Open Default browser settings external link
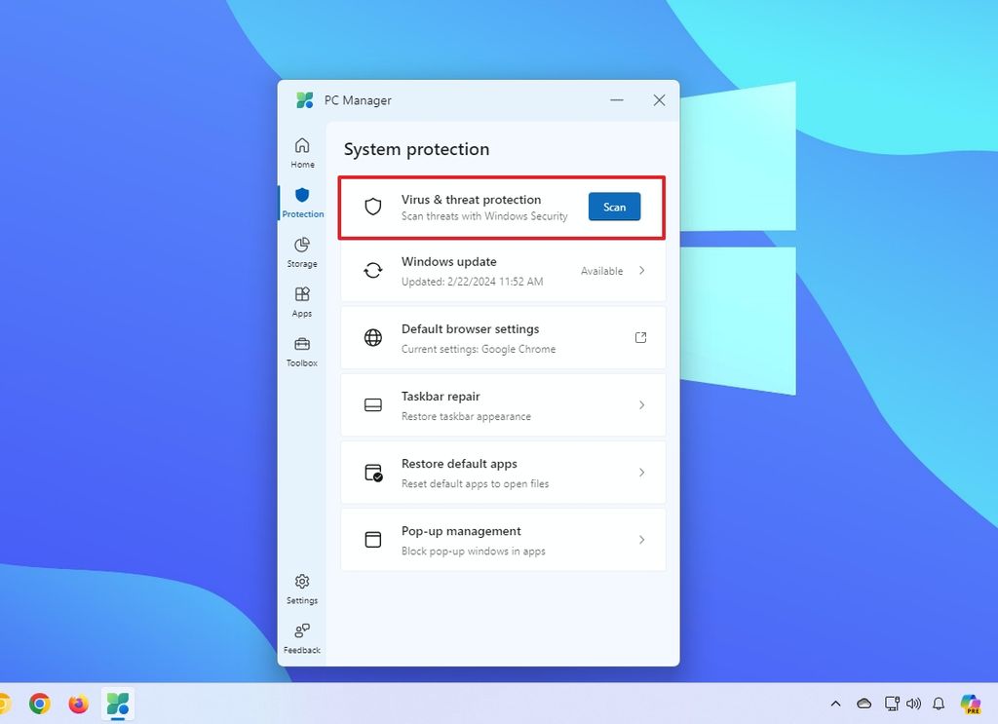The width and height of the screenshot is (998, 724). [x=640, y=337]
